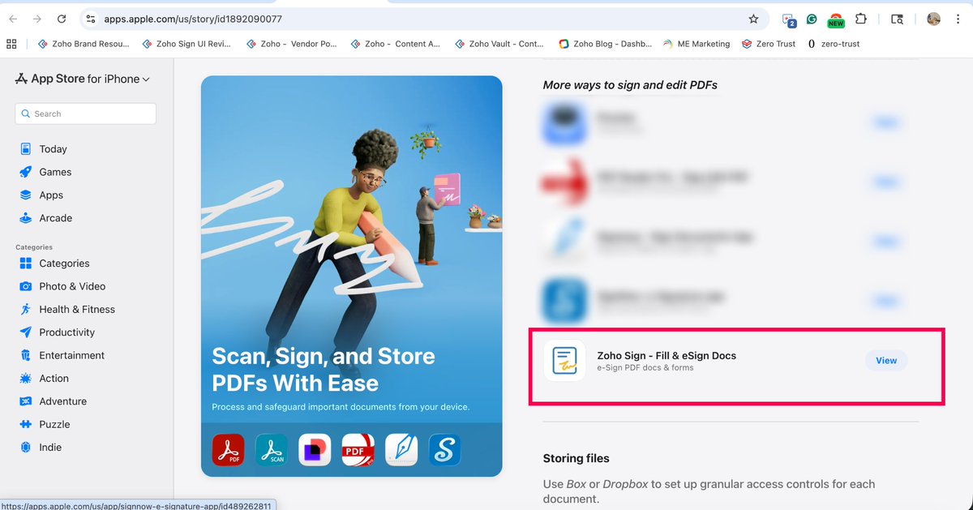Open the Chrome profile avatar
Viewport: 973px width, 510px height.
pyautogui.click(x=933, y=19)
